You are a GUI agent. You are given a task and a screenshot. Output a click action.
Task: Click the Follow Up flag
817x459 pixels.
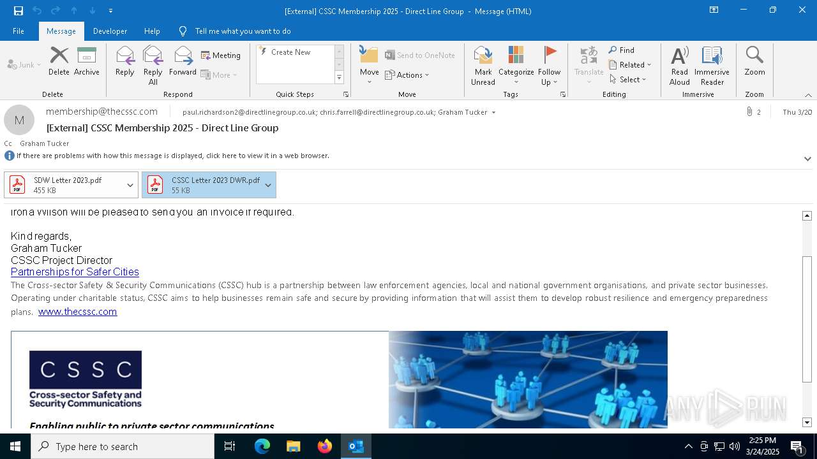pyautogui.click(x=549, y=66)
